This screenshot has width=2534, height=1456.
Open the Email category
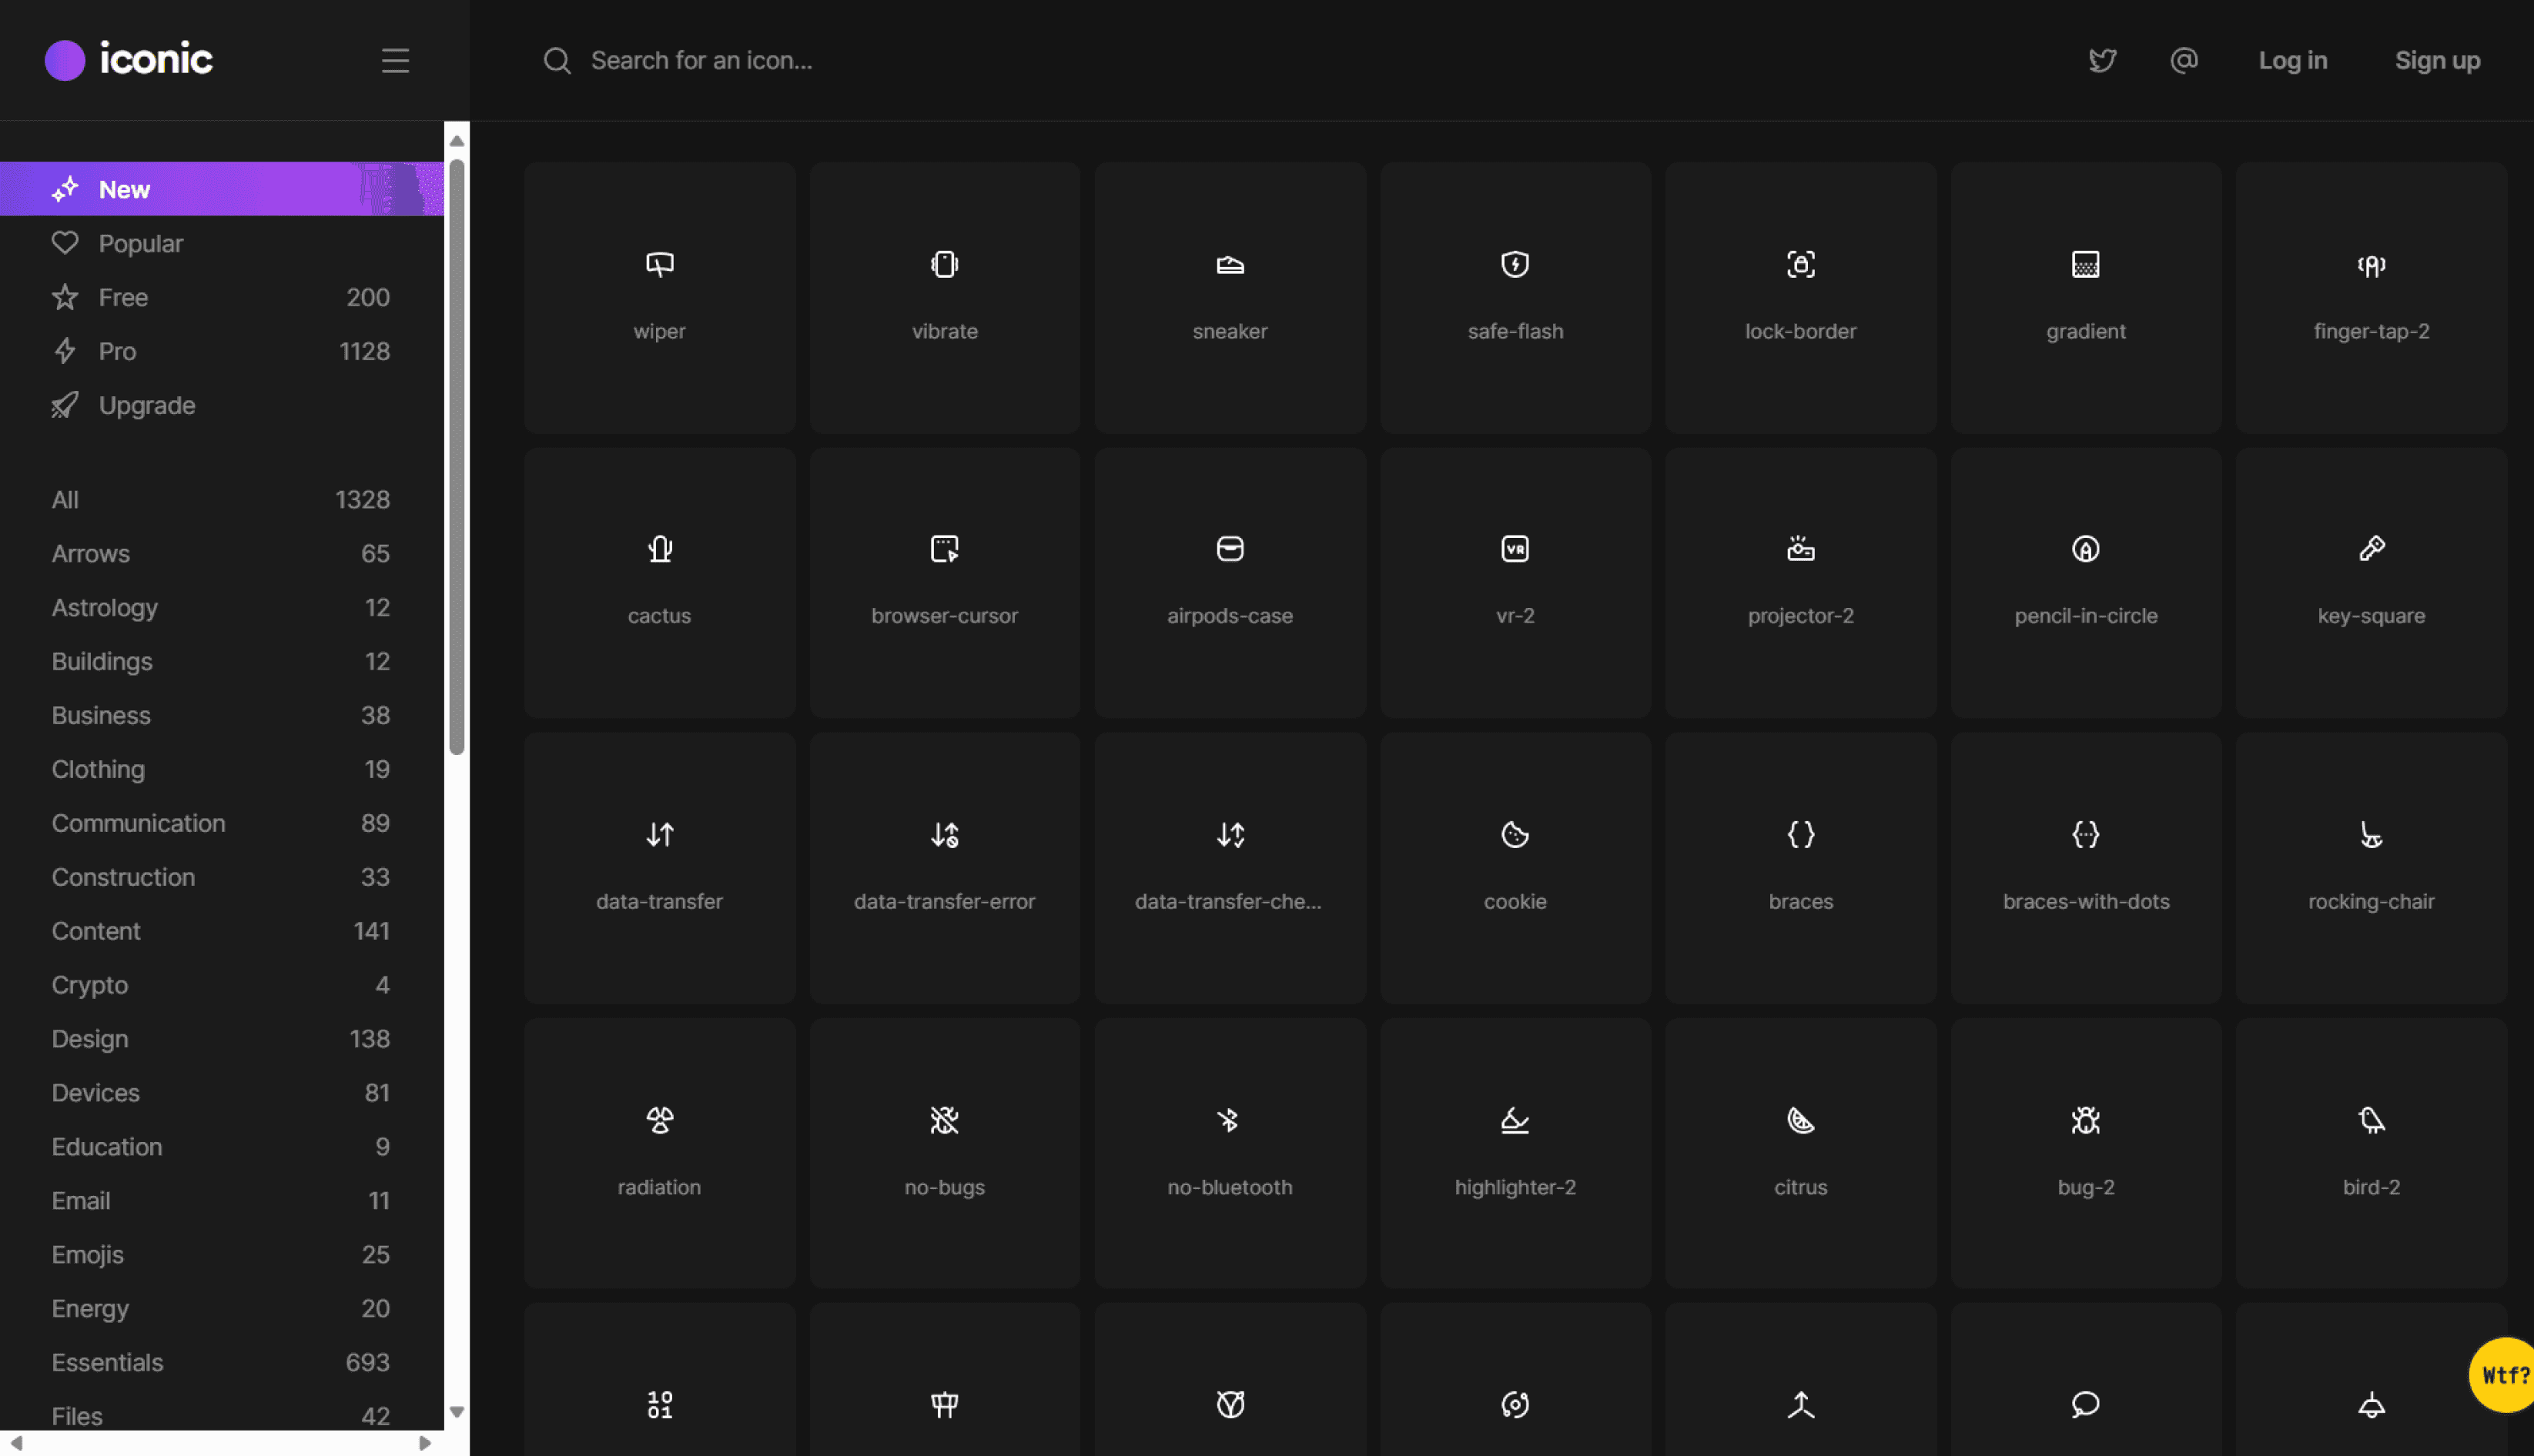point(222,1201)
